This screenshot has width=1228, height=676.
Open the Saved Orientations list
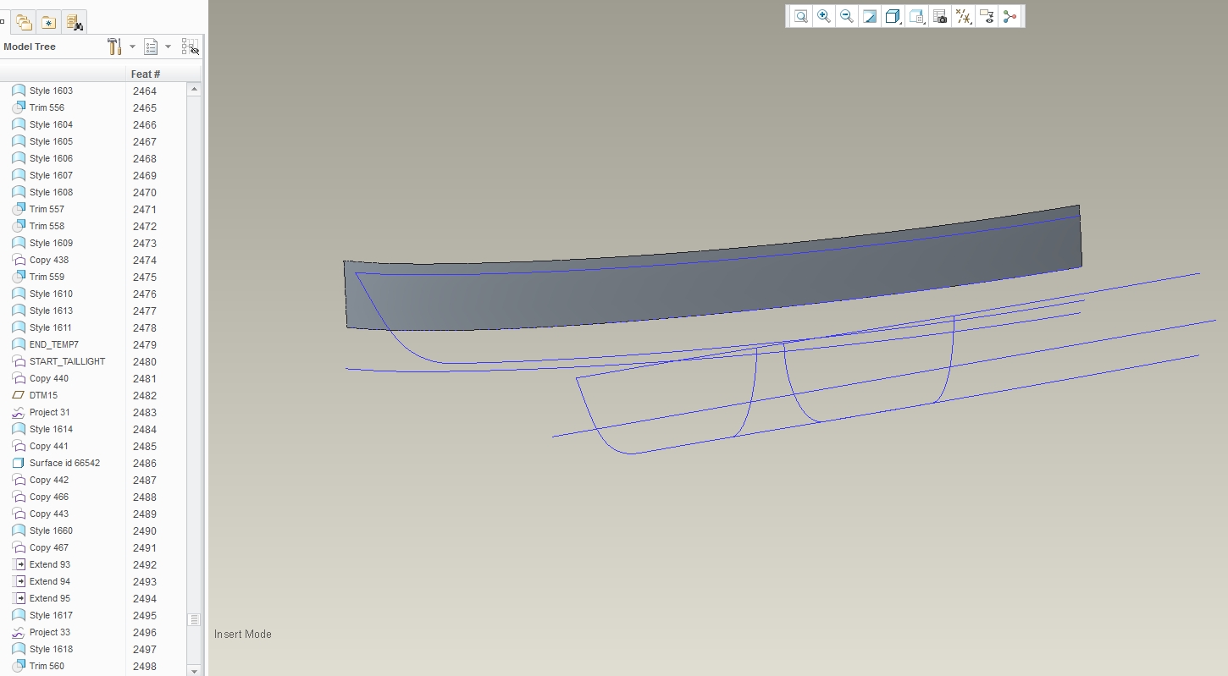[916, 16]
